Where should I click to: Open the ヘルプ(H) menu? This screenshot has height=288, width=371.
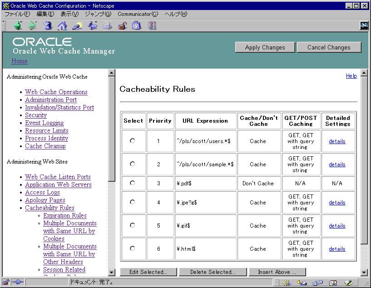[176, 14]
